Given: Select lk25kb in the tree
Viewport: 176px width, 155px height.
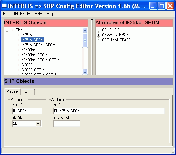Looking at the screenshot, I should [27, 35].
